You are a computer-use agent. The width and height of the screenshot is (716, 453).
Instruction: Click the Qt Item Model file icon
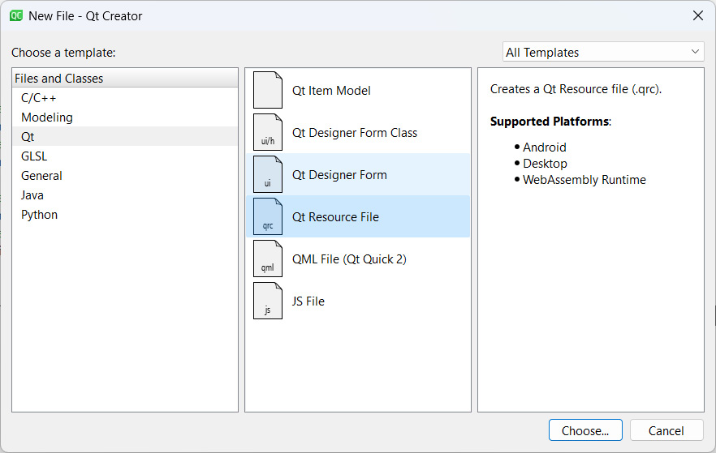(x=268, y=90)
